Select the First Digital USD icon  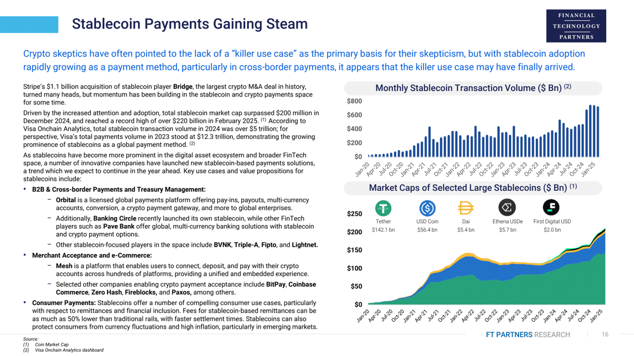pos(551,208)
